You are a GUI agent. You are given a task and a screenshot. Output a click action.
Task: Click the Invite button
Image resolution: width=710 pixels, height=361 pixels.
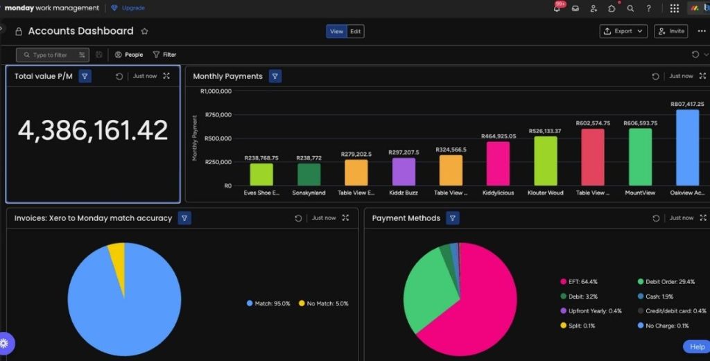670,31
